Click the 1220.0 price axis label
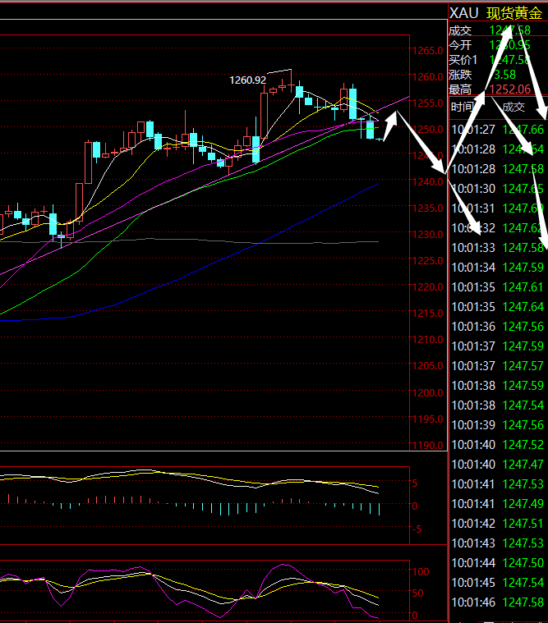548x623 pixels. coord(427,286)
